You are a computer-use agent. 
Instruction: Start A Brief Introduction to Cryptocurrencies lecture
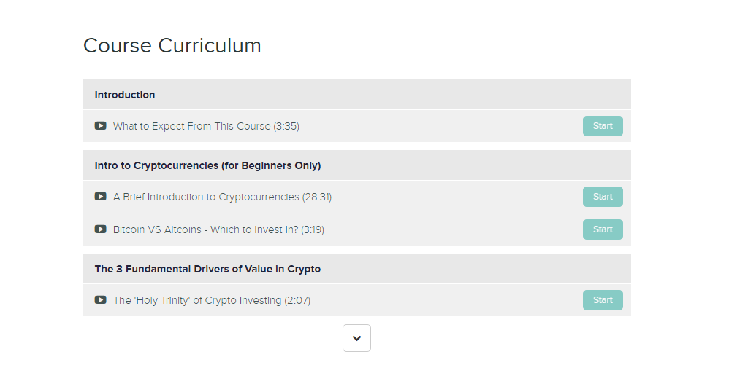(x=603, y=197)
